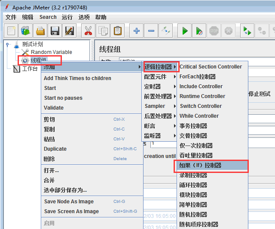
Task: Click the Copy toolbar icon
Action: pyautogui.click(x=103, y=31)
